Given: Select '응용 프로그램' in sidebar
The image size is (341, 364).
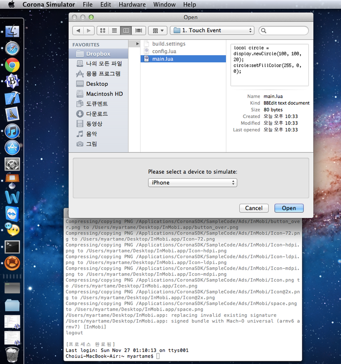Looking at the screenshot, I should pos(99,74).
